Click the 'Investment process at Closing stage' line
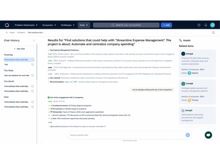Viewport: 220px width, 165px height. pyautogui.click(x=72, y=106)
